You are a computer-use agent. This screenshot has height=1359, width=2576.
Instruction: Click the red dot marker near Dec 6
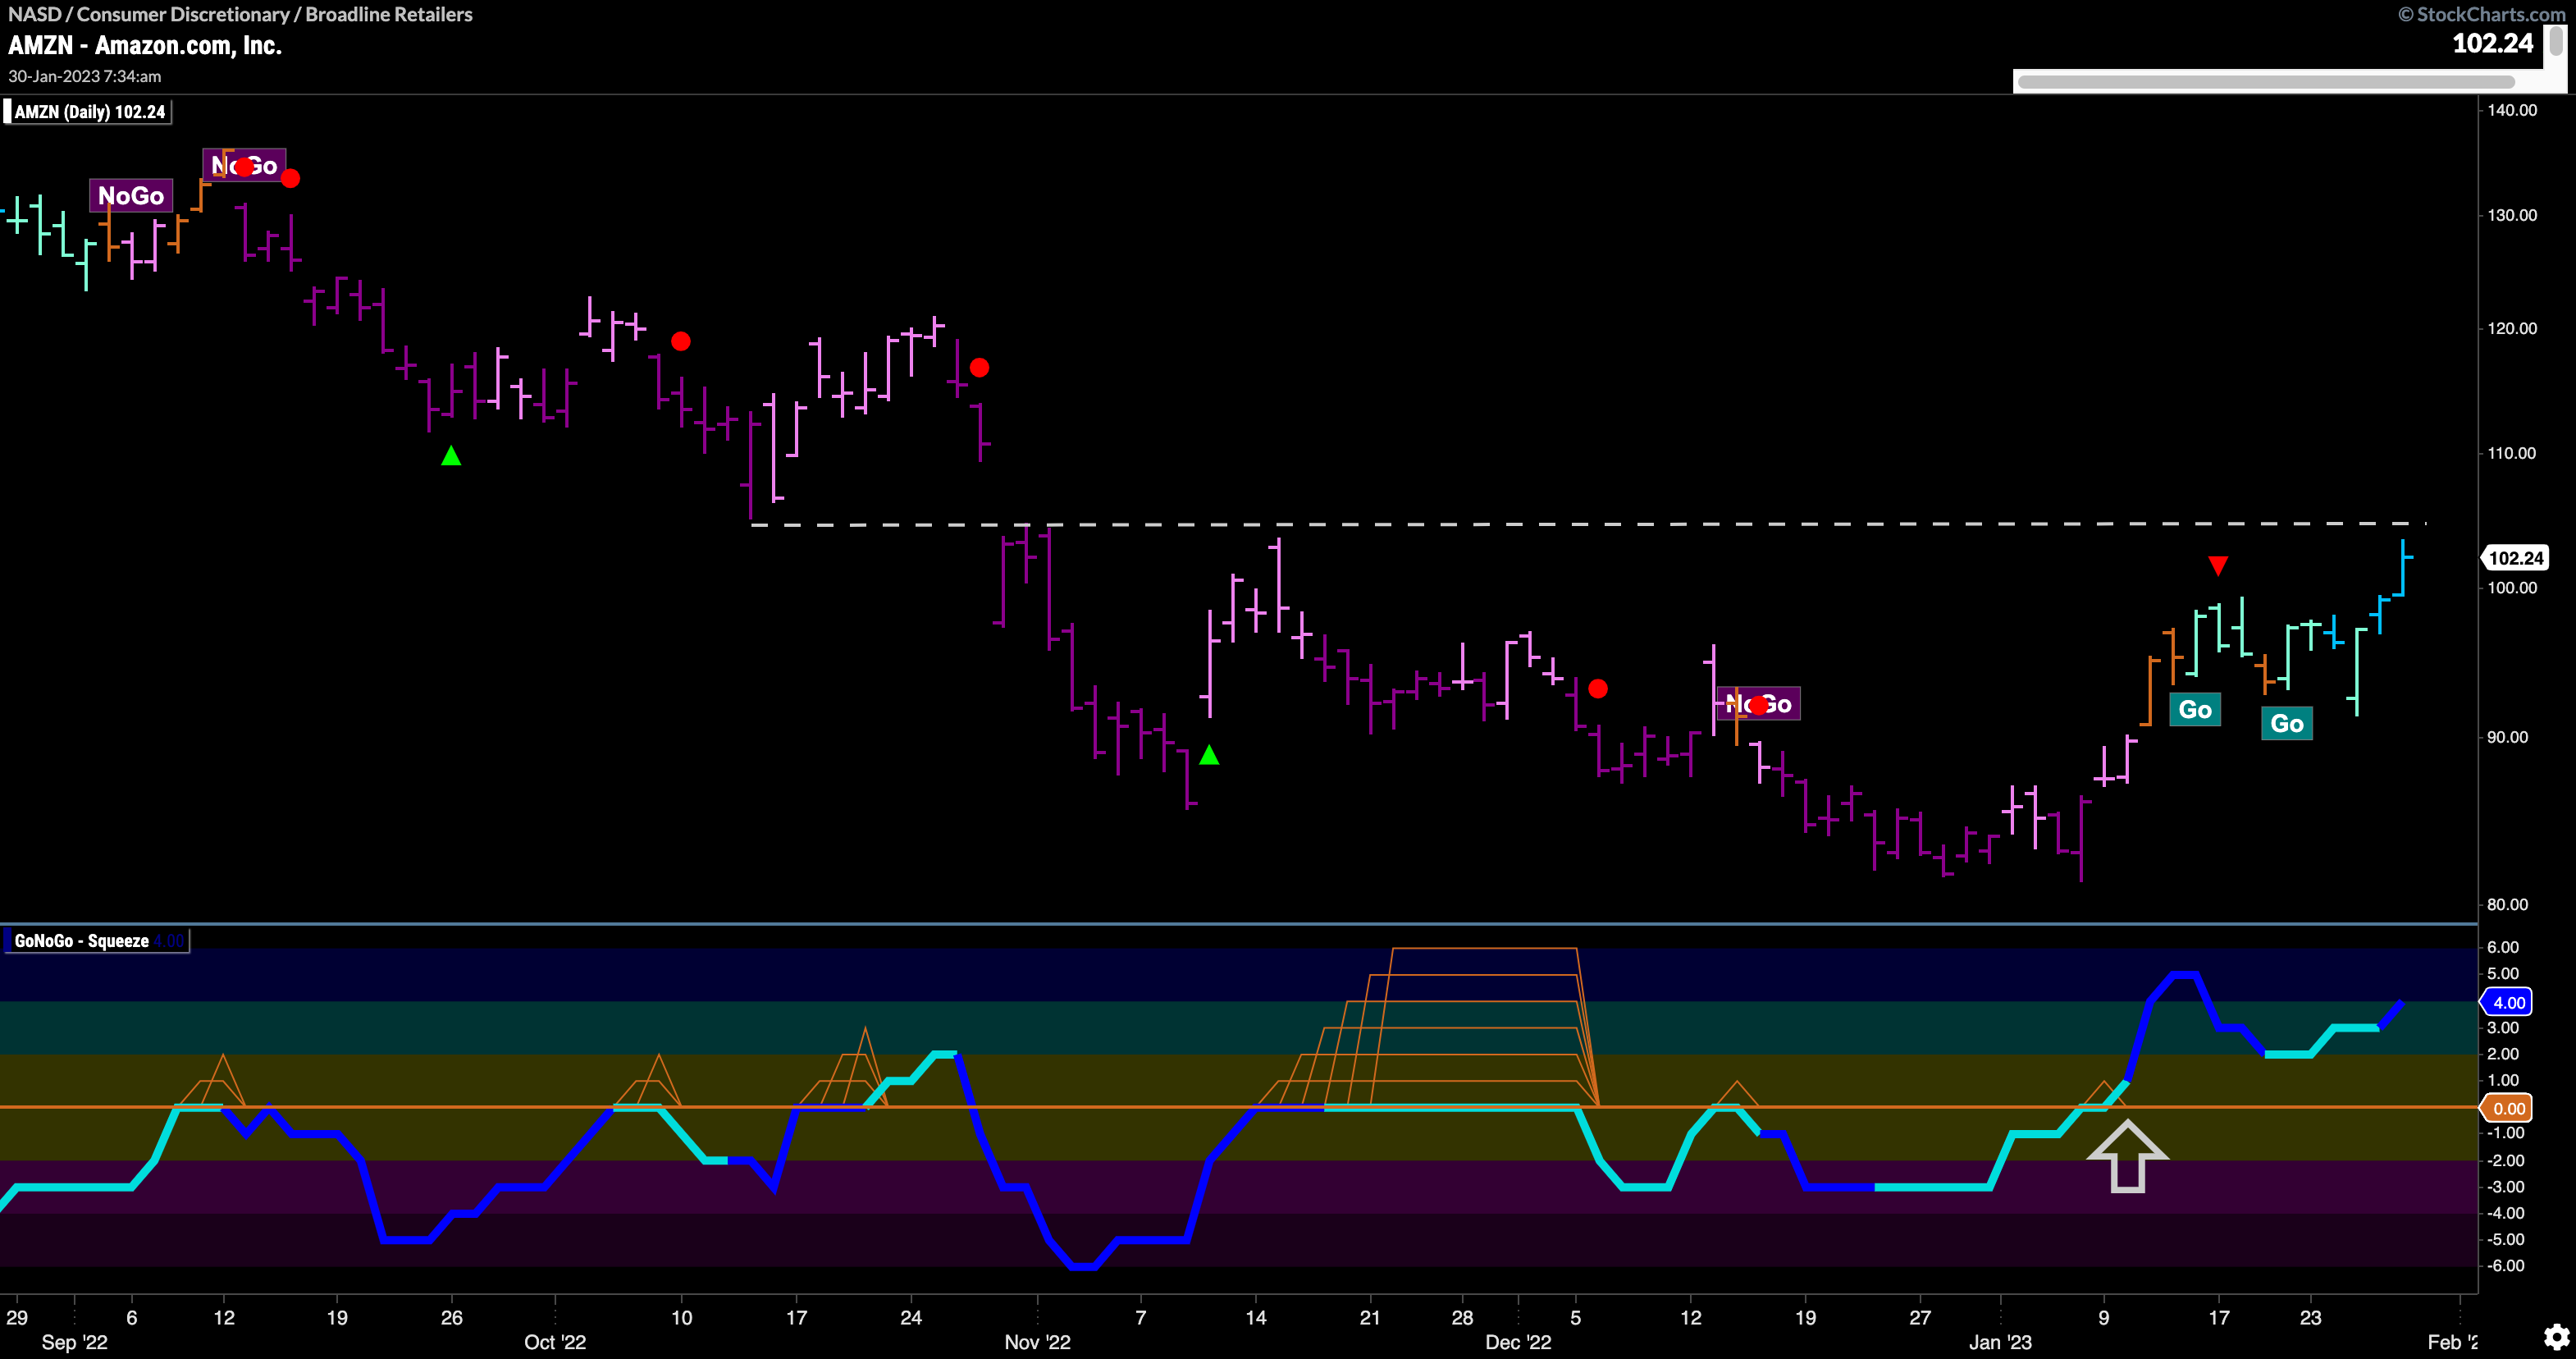pyautogui.click(x=1598, y=689)
